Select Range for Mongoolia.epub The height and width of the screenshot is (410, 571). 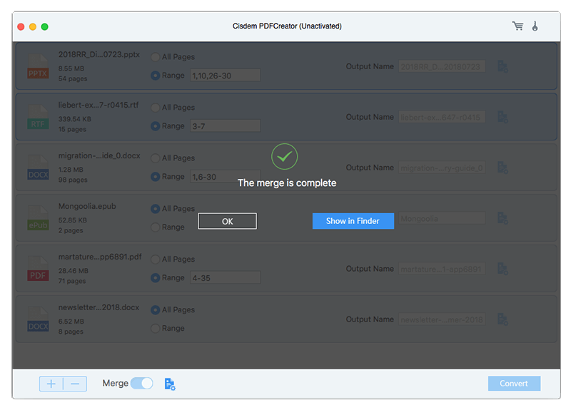click(155, 227)
